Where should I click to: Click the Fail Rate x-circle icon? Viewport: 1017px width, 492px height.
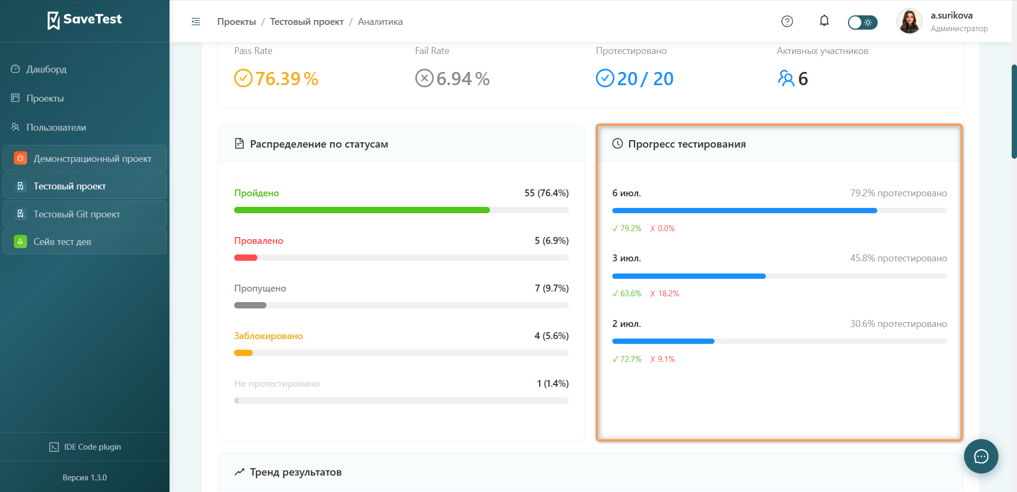click(424, 78)
